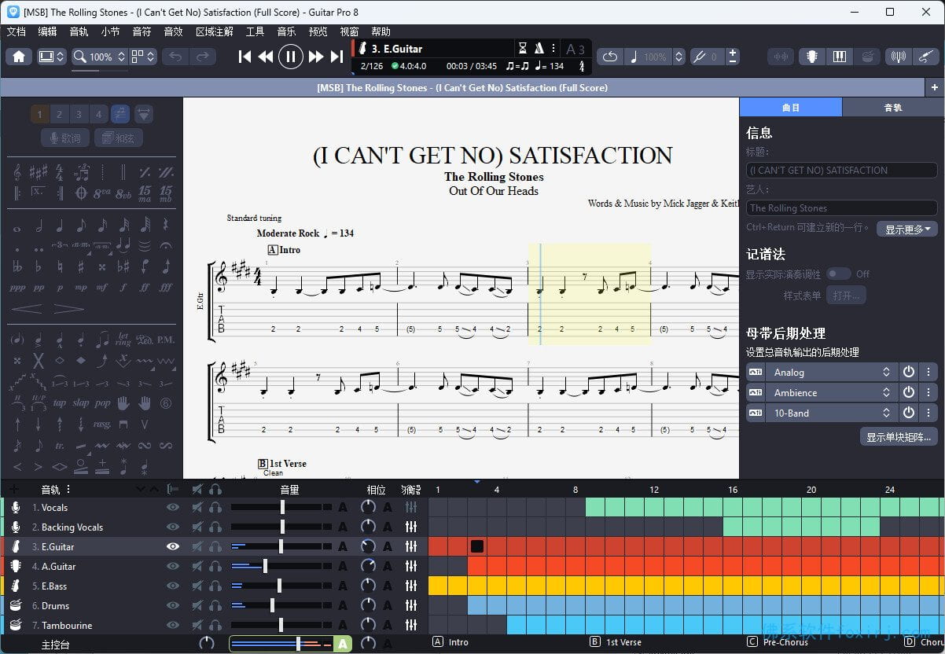Show the drum view icon
The width and height of the screenshot is (945, 654).
pyautogui.click(x=866, y=57)
